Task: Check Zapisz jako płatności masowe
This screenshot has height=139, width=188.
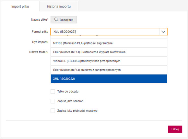Action: (x=53, y=111)
